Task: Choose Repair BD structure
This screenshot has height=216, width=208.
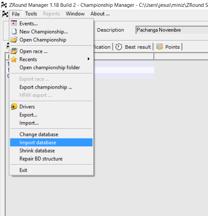Action: point(51,159)
